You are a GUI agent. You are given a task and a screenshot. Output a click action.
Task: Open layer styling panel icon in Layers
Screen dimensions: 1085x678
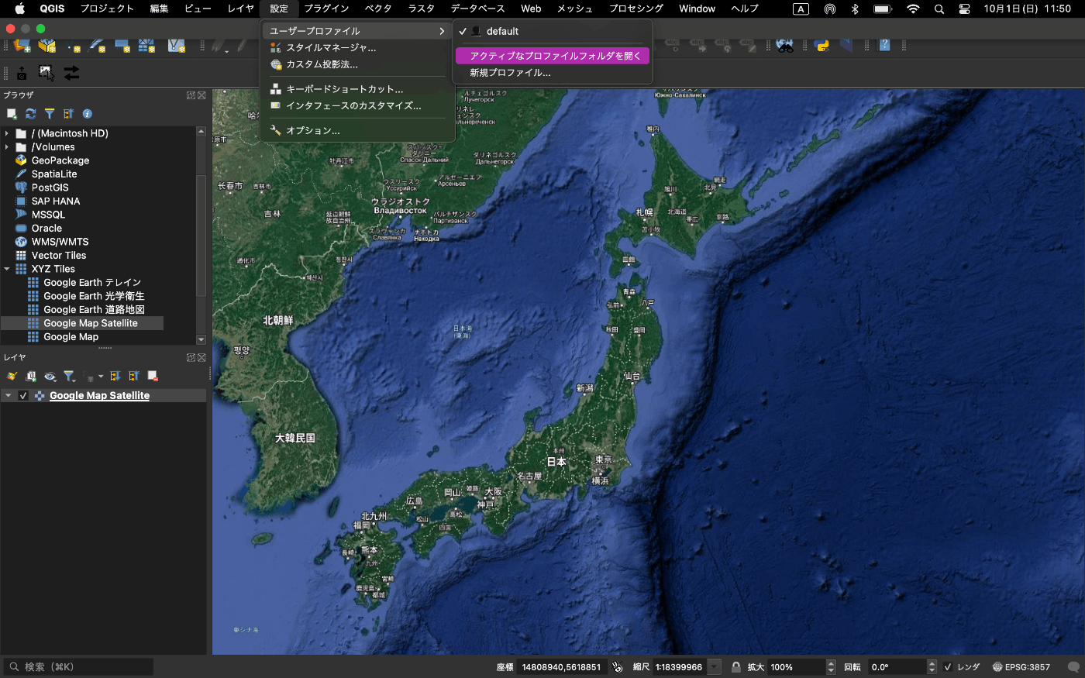12,376
